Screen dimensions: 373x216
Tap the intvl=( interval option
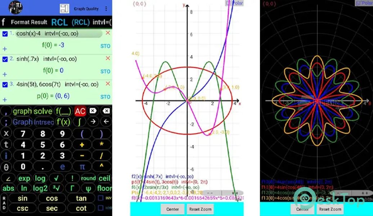pos(102,22)
